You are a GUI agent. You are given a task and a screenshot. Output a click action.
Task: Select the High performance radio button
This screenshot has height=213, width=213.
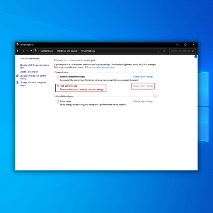tap(58, 86)
